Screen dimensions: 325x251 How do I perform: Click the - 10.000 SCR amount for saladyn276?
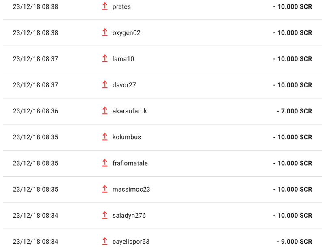coord(292,216)
